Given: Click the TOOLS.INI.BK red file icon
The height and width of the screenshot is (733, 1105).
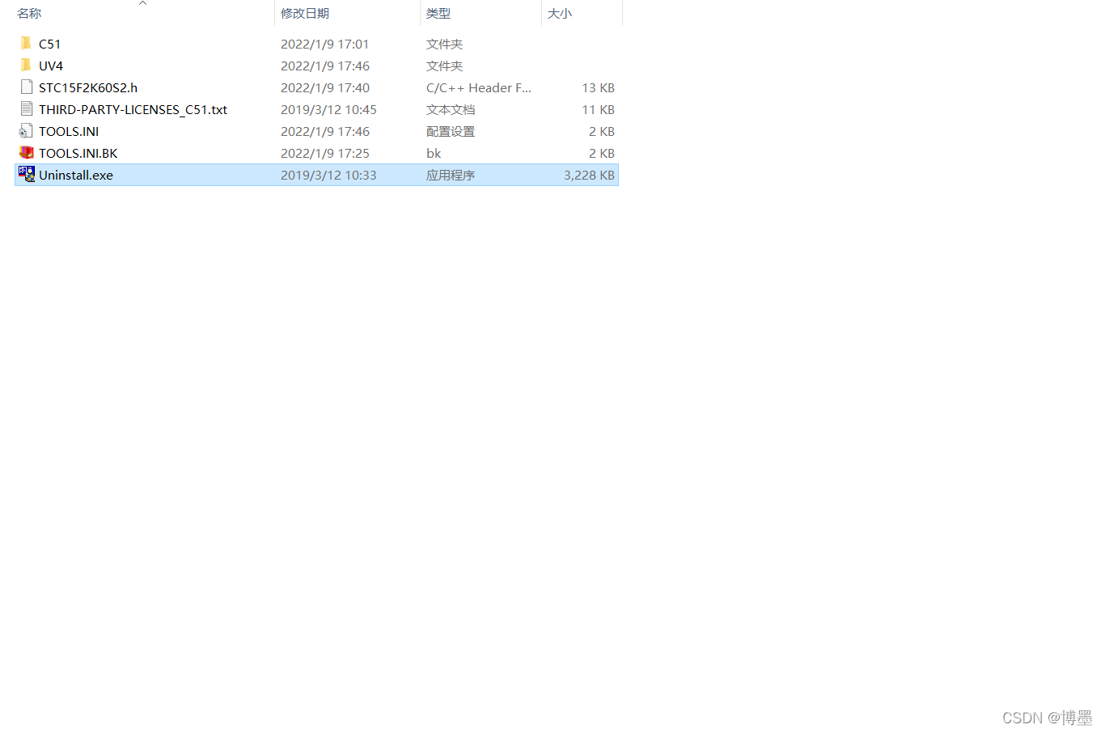Looking at the screenshot, I should [x=26, y=153].
